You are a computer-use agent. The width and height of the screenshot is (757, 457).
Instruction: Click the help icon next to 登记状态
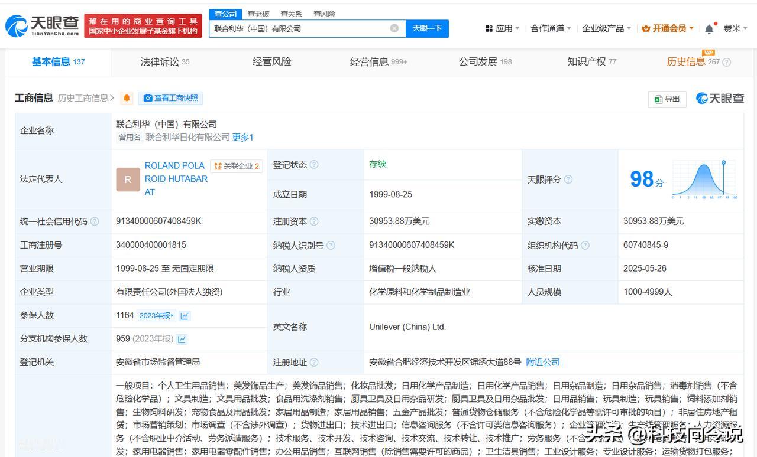[314, 165]
